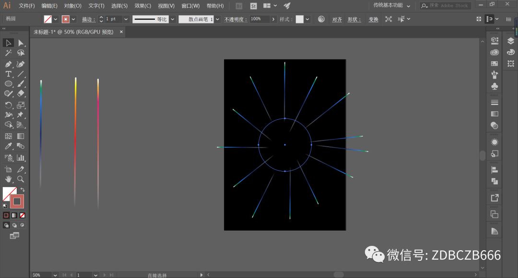Select the Scale tool
The image size is (518, 278).
tap(21, 105)
